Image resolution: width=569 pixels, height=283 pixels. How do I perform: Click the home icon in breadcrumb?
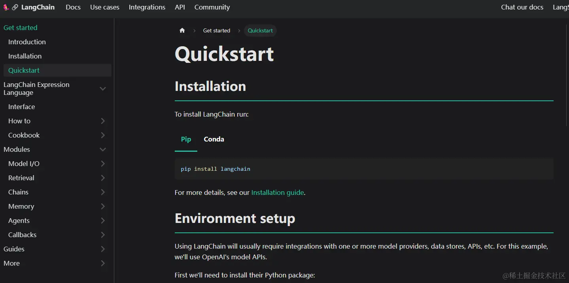coord(182,30)
